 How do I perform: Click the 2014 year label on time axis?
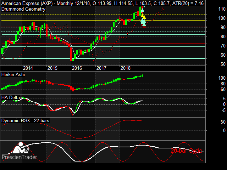coord(28,68)
